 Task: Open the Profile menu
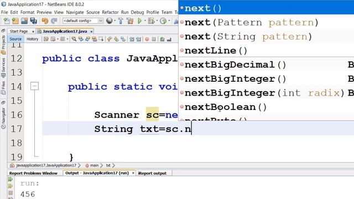click(153, 12)
